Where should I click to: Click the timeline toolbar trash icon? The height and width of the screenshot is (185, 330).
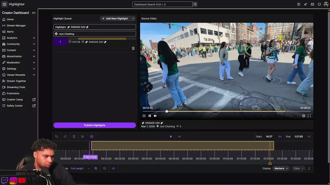(x=74, y=136)
